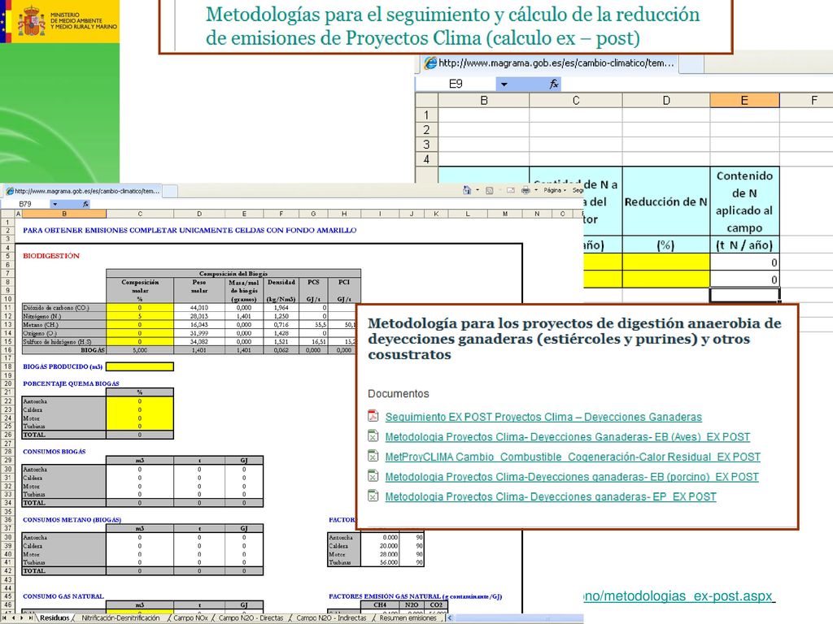Open Seguimiento EX POST Proyectos Clima link
The height and width of the screenshot is (624, 833).
[x=543, y=417]
